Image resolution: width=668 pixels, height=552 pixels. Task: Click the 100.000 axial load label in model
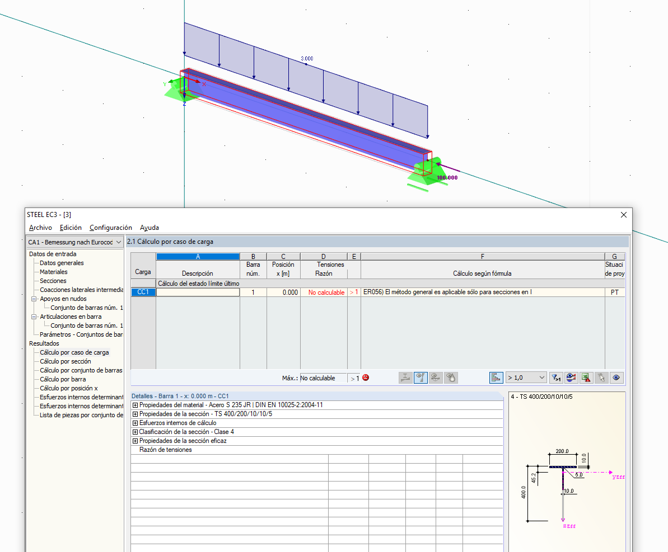[447, 178]
